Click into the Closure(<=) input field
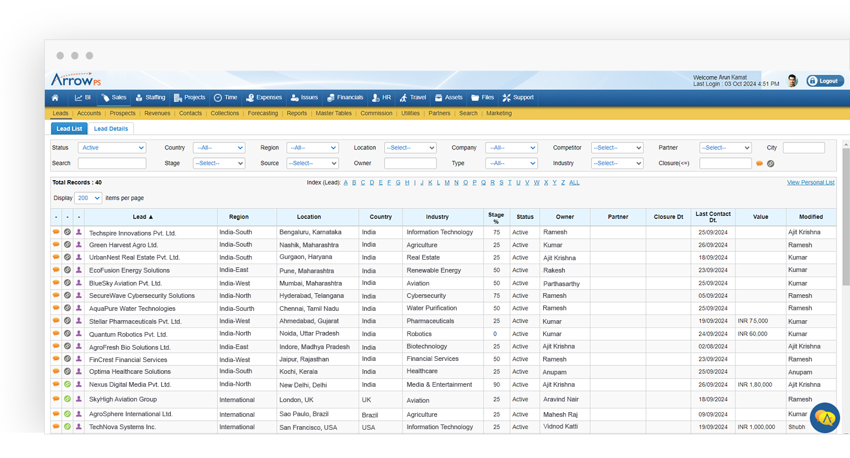 726,163
